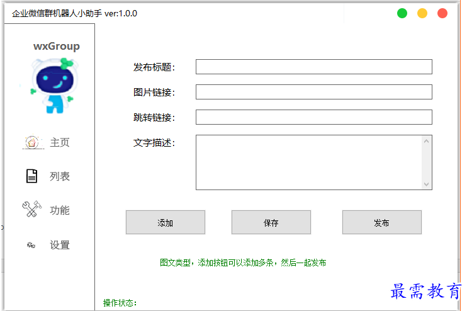Click the home icon beside 主页
467x311 pixels.
pos(33,142)
